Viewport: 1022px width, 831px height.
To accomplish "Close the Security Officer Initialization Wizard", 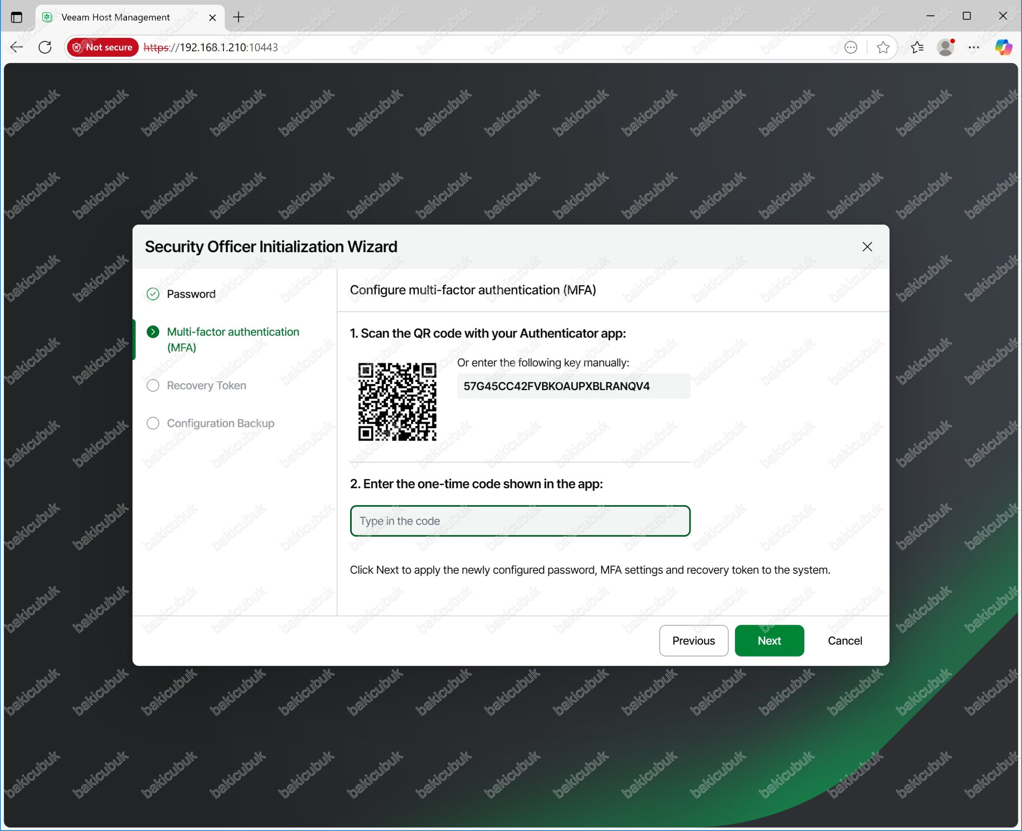I will [868, 247].
